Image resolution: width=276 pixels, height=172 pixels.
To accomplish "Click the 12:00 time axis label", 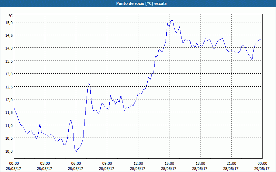I will (x=138, y=164).
